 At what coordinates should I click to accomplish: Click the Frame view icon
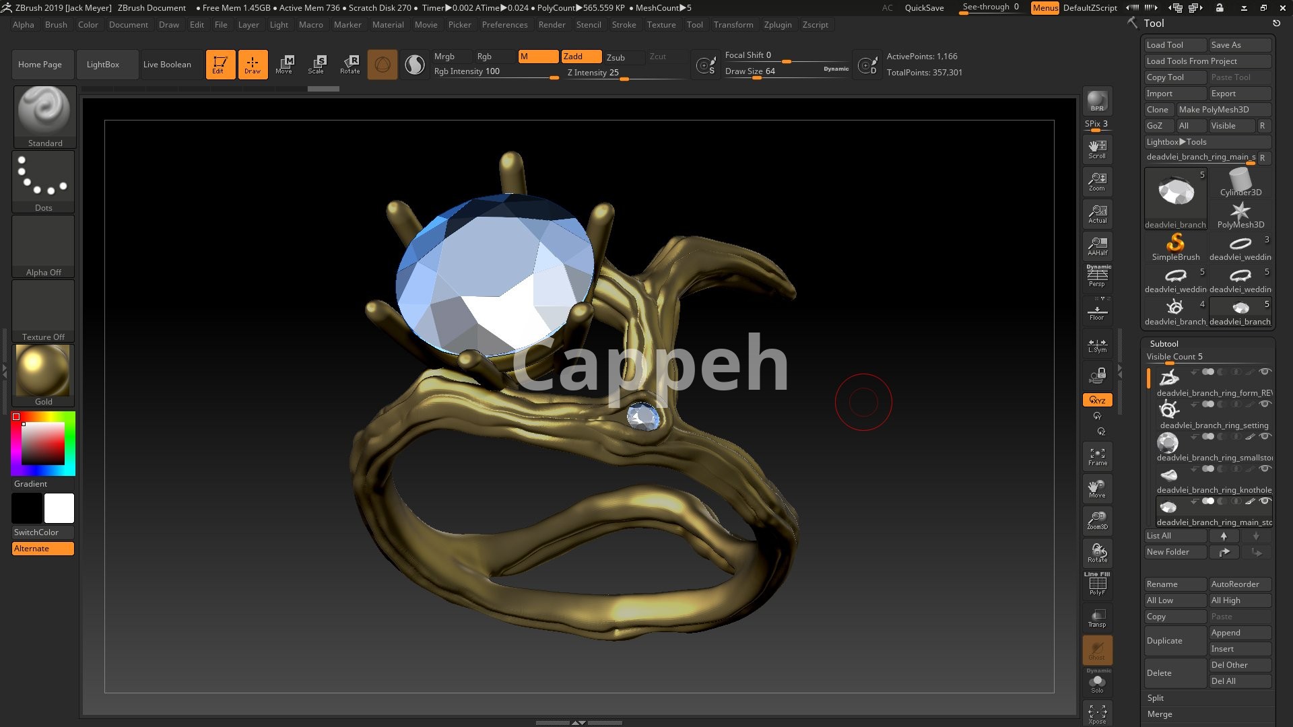coord(1097,456)
